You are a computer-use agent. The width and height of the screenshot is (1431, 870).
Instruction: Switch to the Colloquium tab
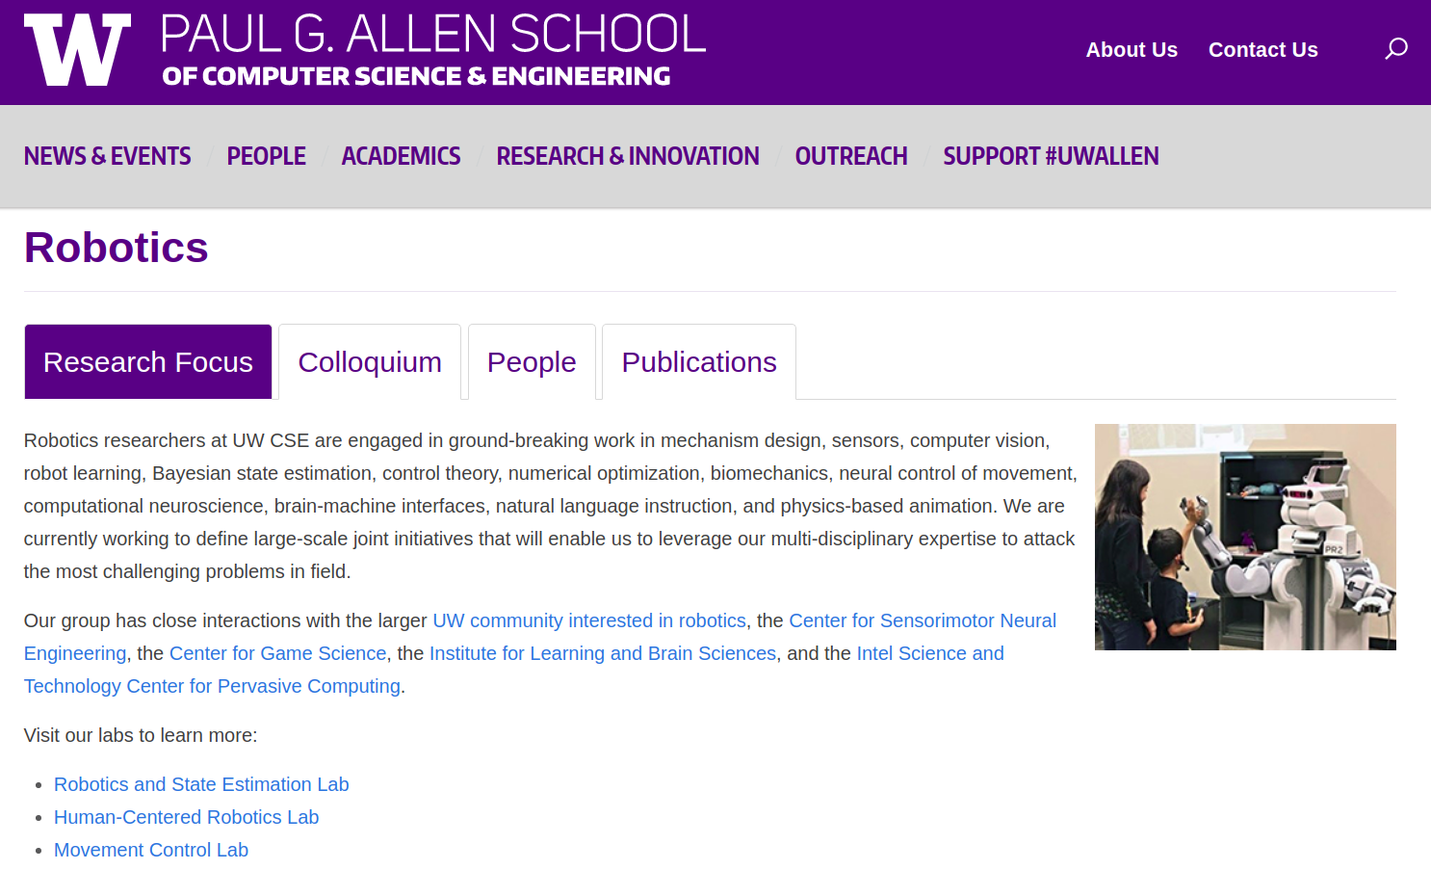tap(370, 362)
